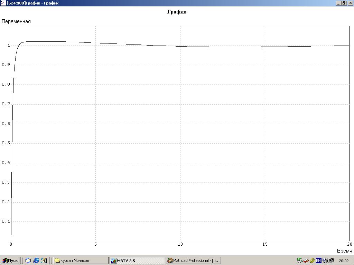
Task: Activate the МВТУ 3.5 taskbar button
Action: click(x=137, y=261)
